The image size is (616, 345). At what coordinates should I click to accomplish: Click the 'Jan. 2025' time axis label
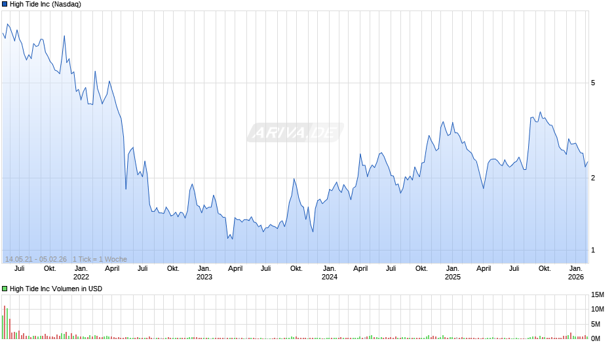pyautogui.click(x=453, y=273)
